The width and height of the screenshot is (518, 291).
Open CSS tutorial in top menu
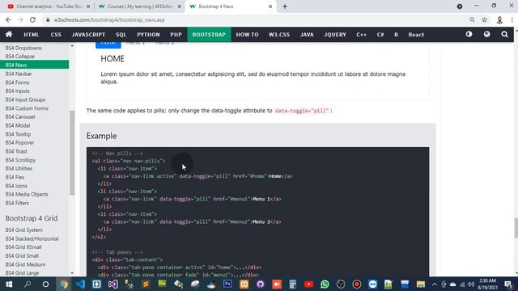(56, 34)
